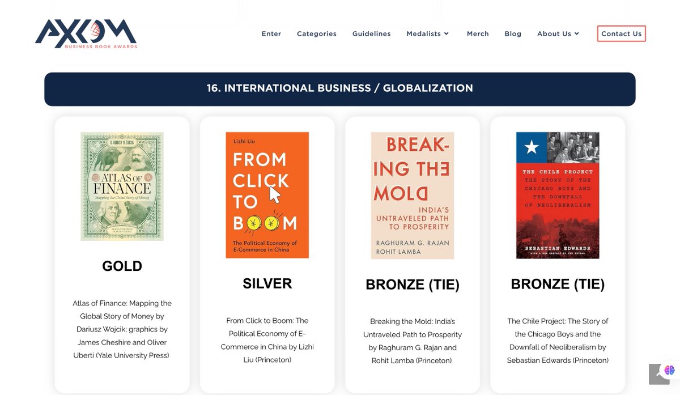Click the Breaking the Mold description text

[x=413, y=341]
